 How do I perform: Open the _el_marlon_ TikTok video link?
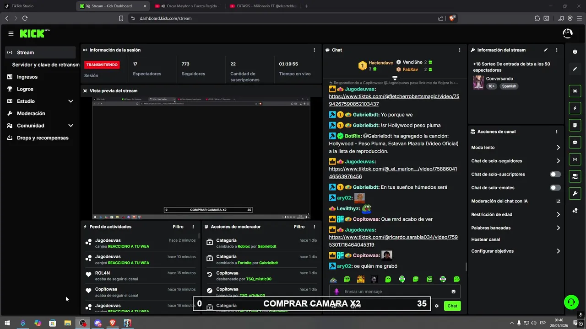click(x=393, y=173)
